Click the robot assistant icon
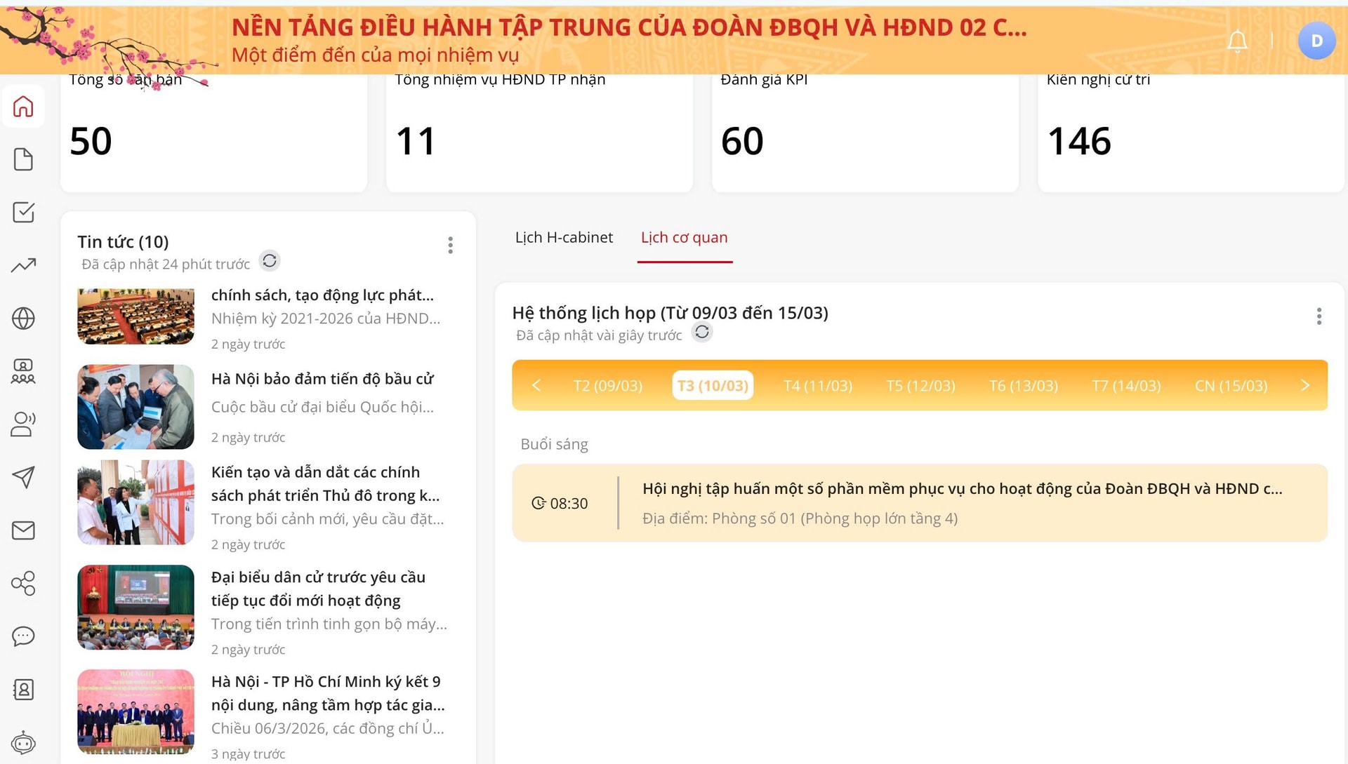 pos(23,742)
